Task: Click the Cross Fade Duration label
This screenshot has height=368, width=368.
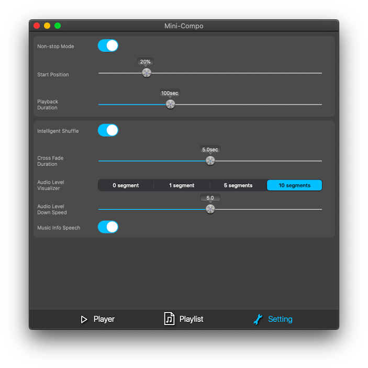Action: click(50, 161)
